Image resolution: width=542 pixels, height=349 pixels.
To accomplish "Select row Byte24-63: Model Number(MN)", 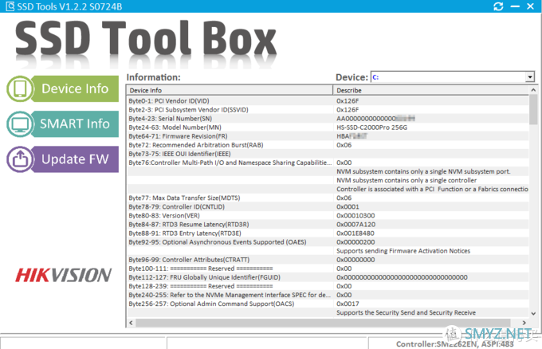I will pos(328,127).
